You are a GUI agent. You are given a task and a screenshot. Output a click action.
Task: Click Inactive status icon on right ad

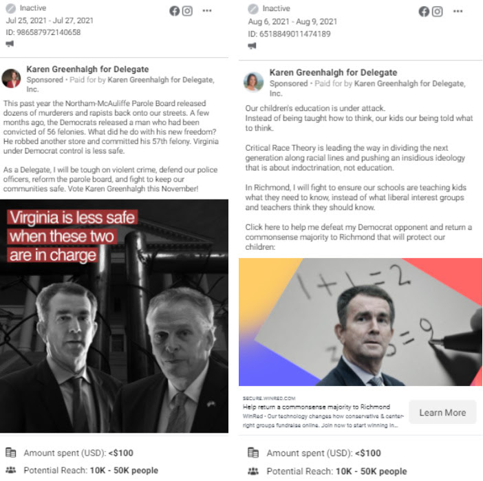pyautogui.click(x=253, y=9)
